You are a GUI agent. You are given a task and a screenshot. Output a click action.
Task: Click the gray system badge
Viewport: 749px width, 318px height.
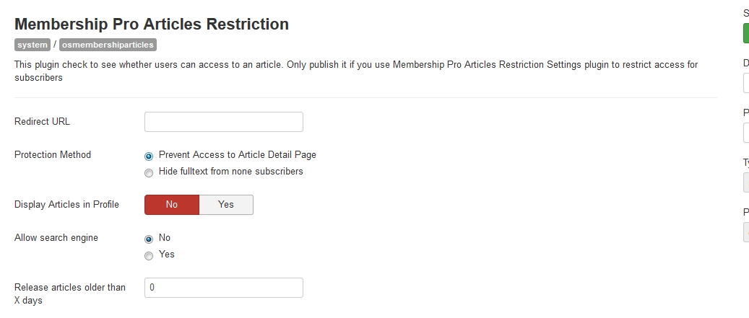tap(32, 45)
